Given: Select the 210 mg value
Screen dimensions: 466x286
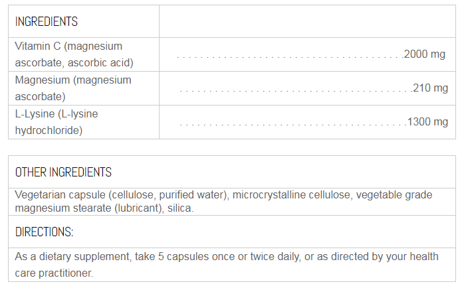Looking at the screenshot, I should click(x=430, y=88).
